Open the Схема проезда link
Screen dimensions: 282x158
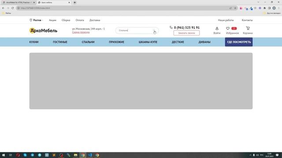point(81,32)
